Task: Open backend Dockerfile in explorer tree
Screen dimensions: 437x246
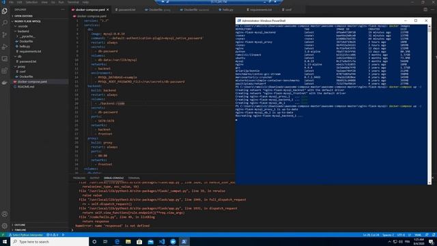Action: pyautogui.click(x=26, y=41)
